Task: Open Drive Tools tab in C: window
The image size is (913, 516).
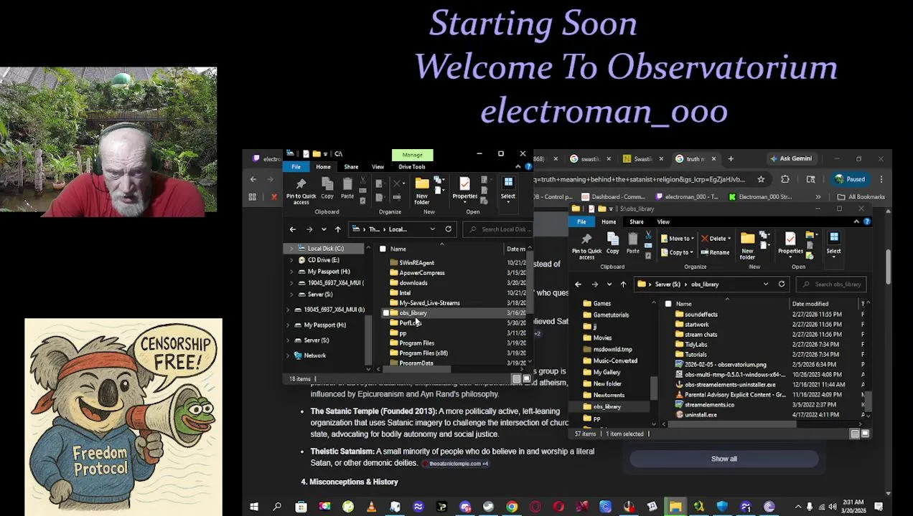Action: tap(412, 167)
